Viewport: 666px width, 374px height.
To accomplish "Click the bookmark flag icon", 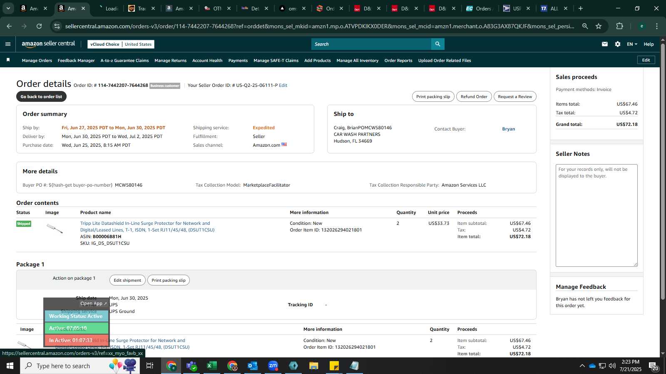I will [8, 60].
